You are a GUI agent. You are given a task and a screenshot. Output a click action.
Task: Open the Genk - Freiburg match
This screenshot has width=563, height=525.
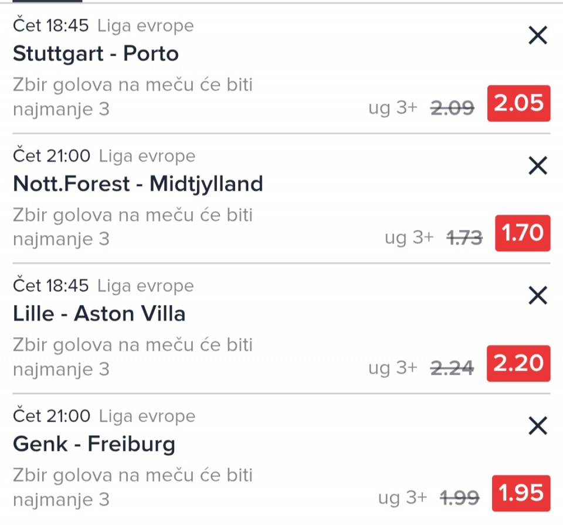coord(94,444)
